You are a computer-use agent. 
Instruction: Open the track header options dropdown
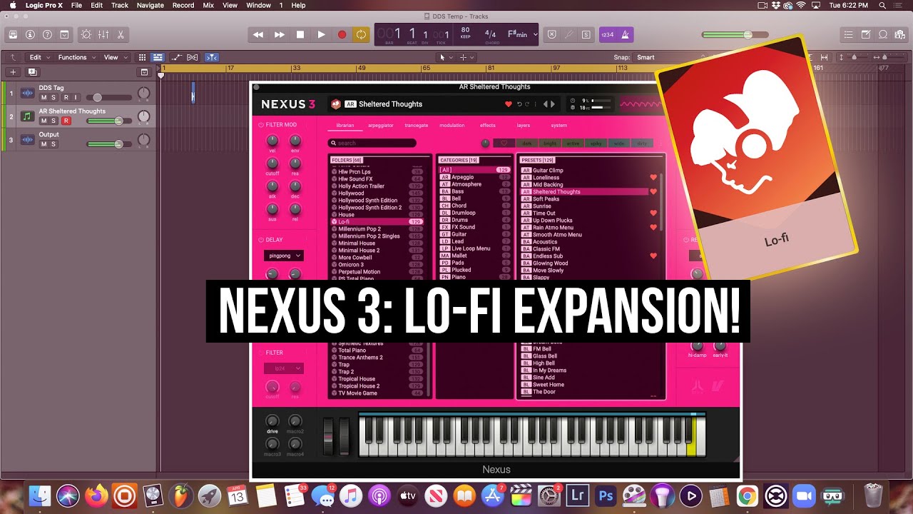(x=144, y=72)
